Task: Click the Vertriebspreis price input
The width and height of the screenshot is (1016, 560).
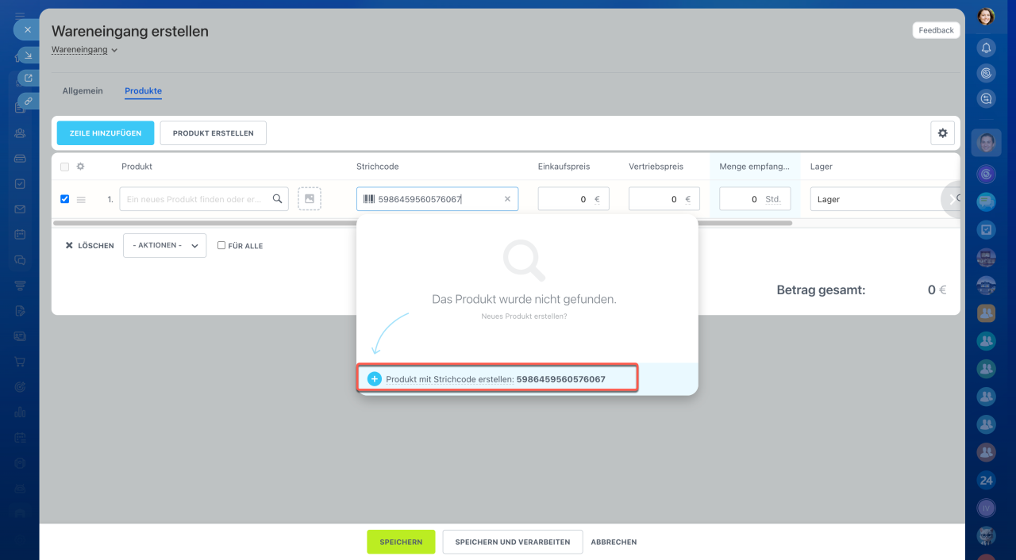Action: click(664, 199)
